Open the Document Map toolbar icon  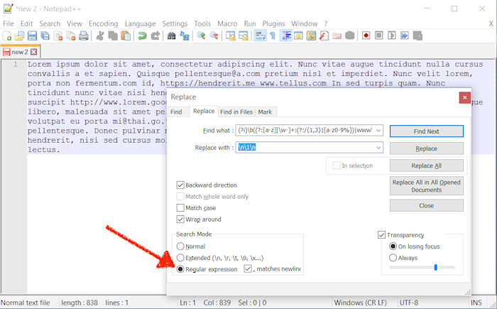pos(311,36)
